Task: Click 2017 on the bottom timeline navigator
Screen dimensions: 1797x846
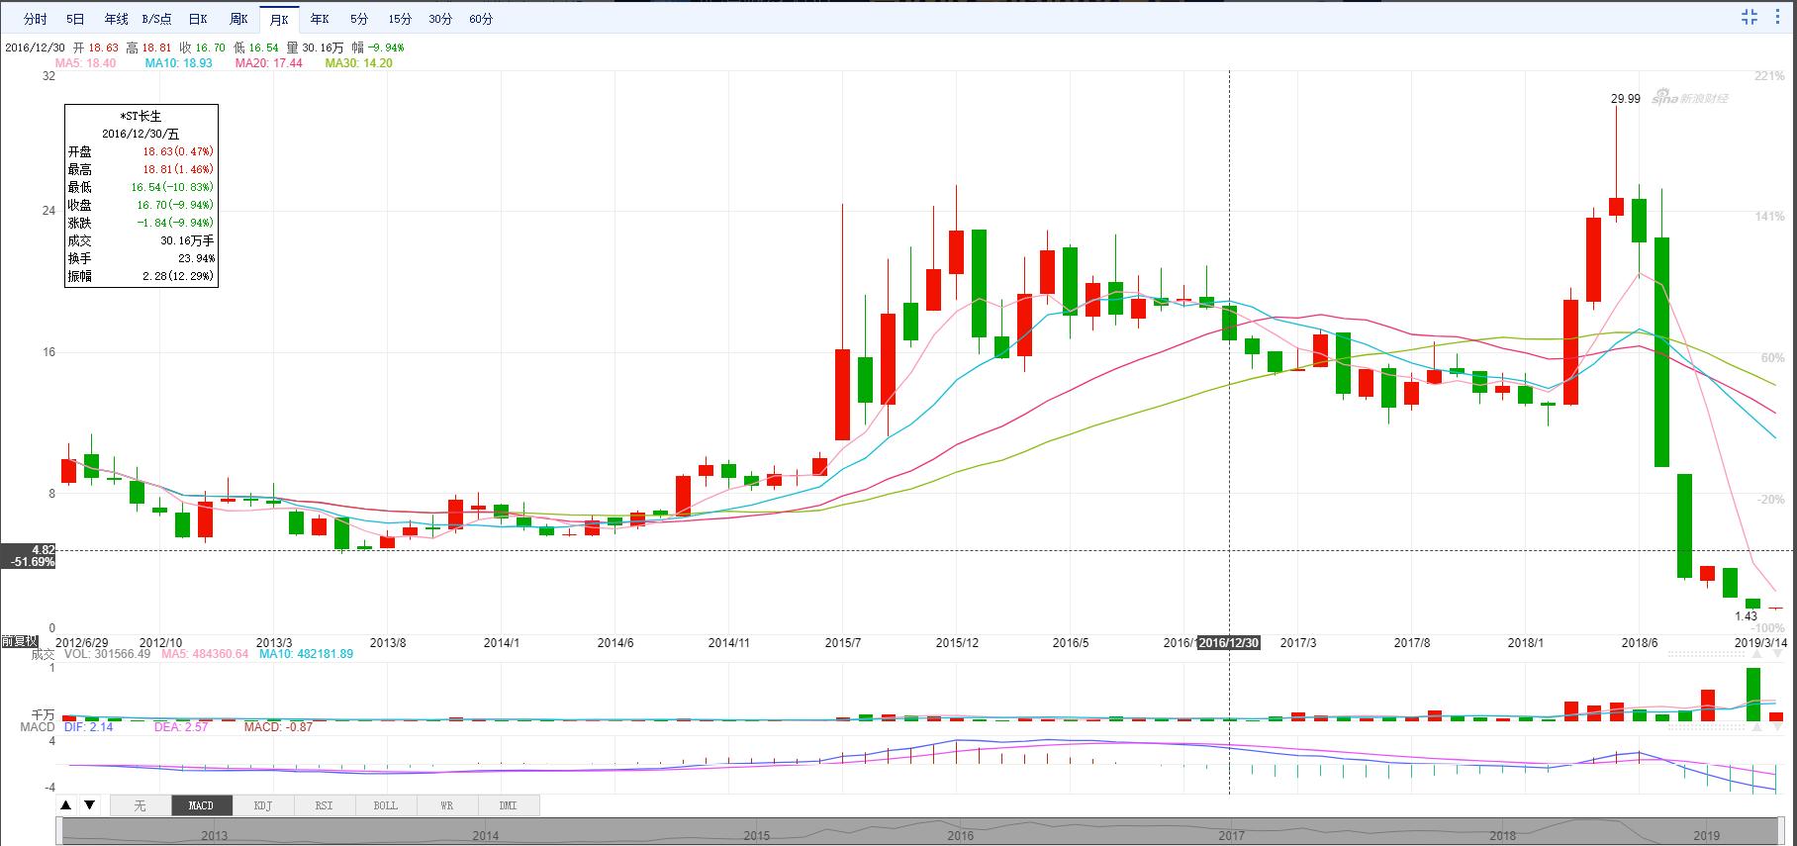Action: 1231,835
